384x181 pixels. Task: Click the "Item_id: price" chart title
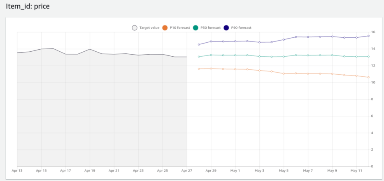coord(28,7)
